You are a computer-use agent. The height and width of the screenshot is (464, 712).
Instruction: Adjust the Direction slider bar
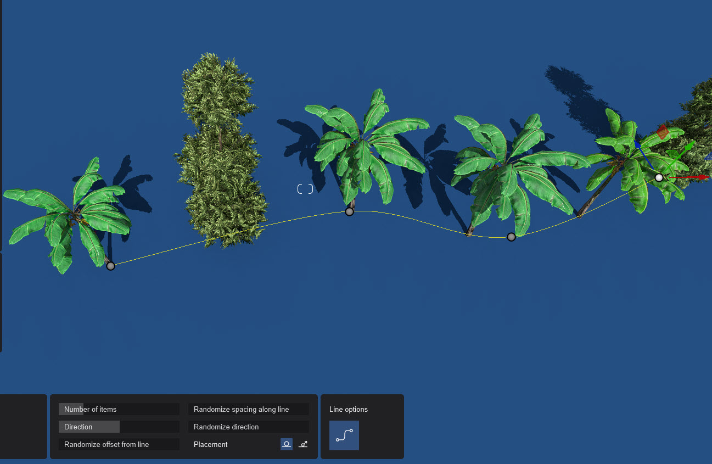coord(119,427)
